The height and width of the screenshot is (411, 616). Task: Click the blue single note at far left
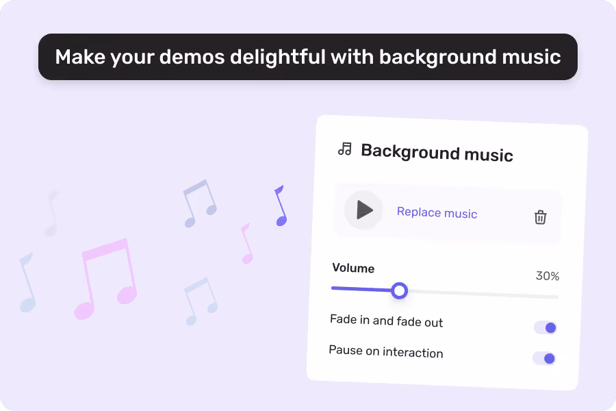click(27, 282)
